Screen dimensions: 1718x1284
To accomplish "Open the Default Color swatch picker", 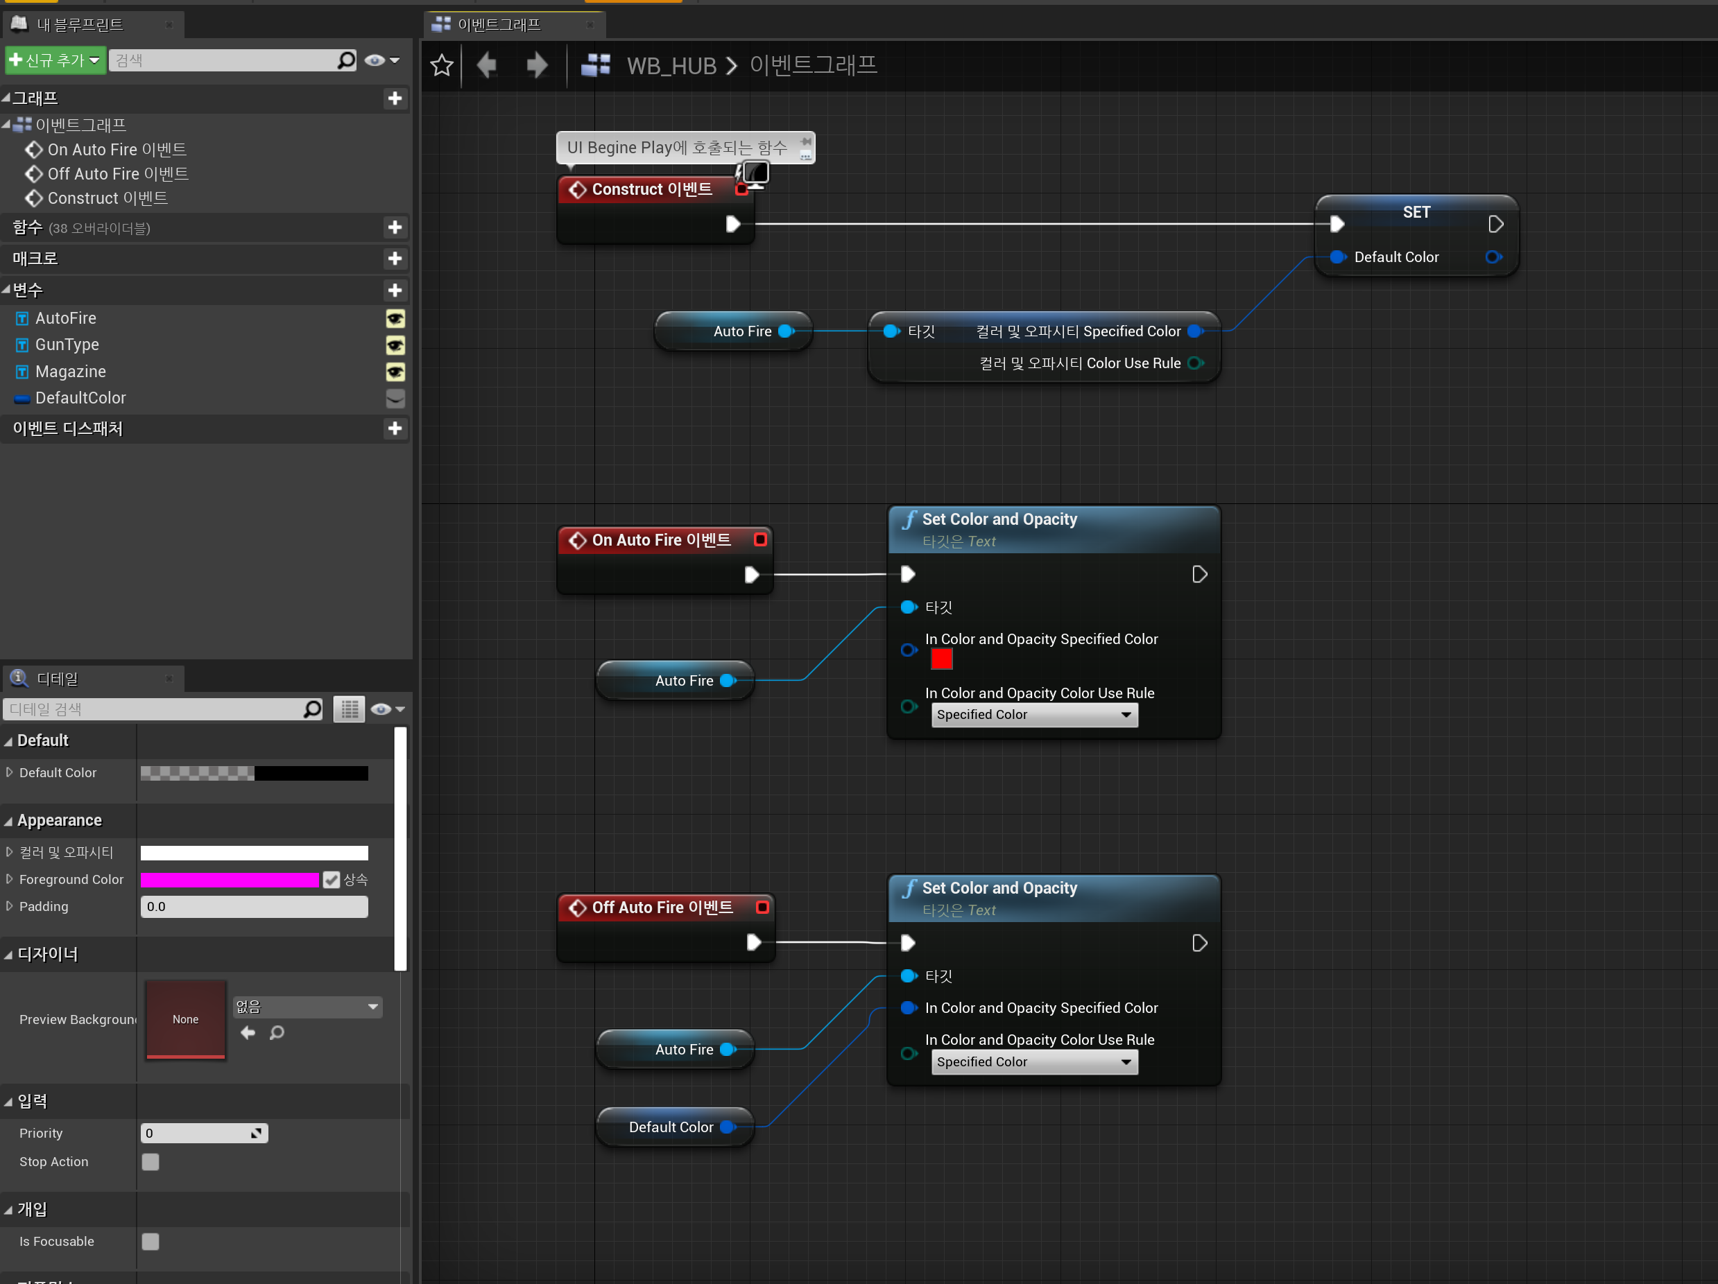I will [254, 773].
